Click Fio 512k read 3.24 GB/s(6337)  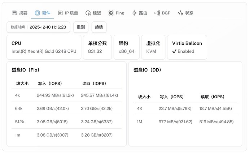(x=97, y=122)
